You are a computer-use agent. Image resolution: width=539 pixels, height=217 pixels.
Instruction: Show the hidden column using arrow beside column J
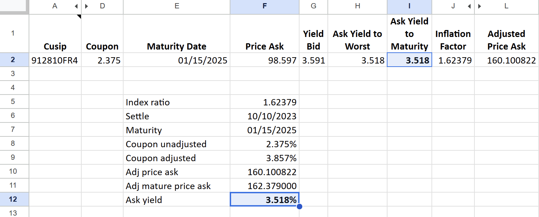pyautogui.click(x=469, y=6)
